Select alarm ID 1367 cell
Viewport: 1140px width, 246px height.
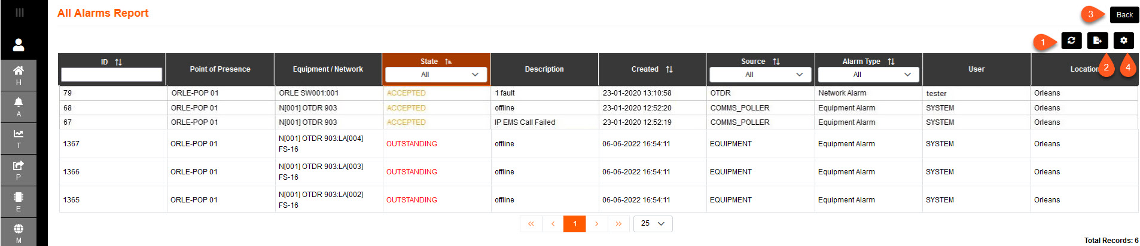(112, 144)
